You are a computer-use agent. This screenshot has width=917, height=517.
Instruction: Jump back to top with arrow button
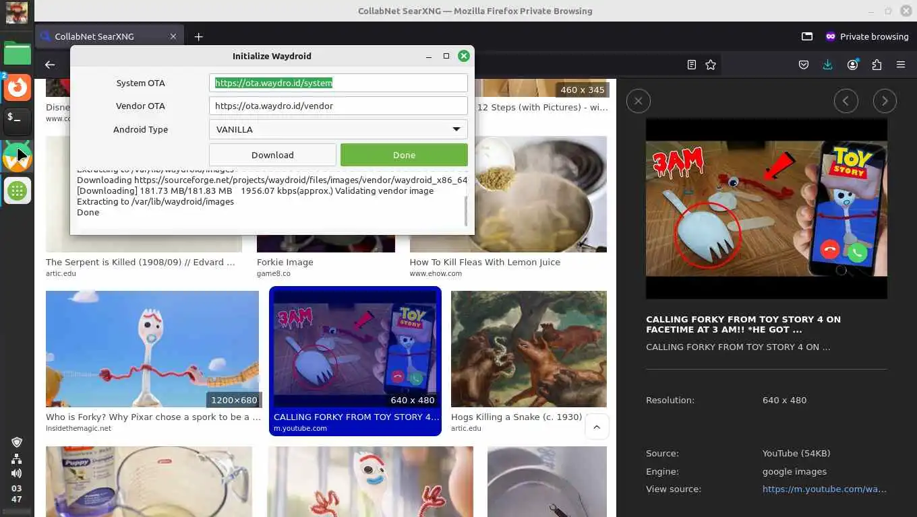[x=597, y=427]
